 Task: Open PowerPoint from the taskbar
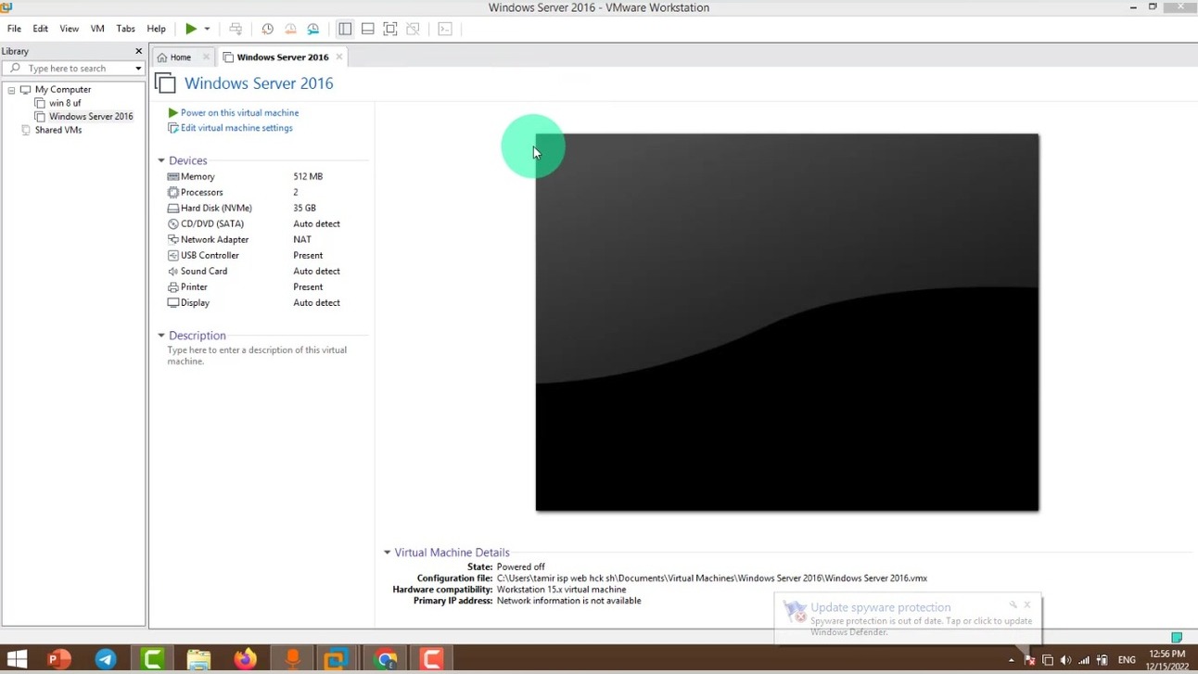tap(59, 659)
